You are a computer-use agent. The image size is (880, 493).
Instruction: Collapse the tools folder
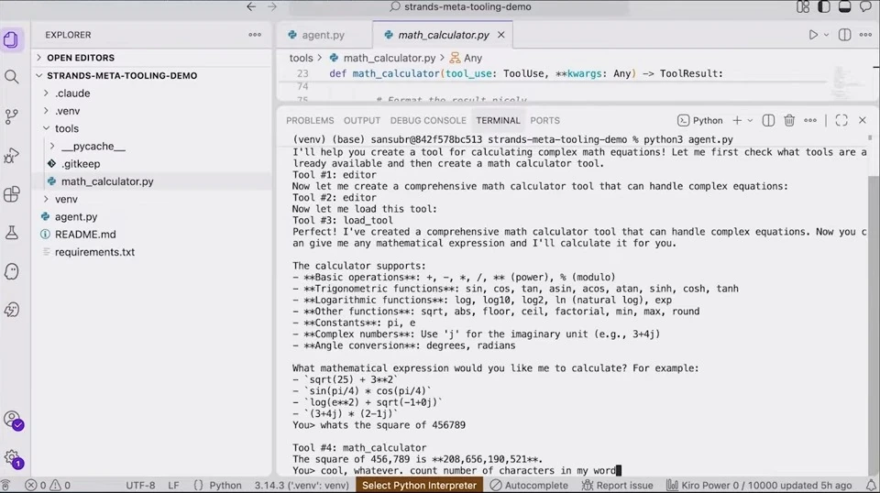tap(151, 128)
